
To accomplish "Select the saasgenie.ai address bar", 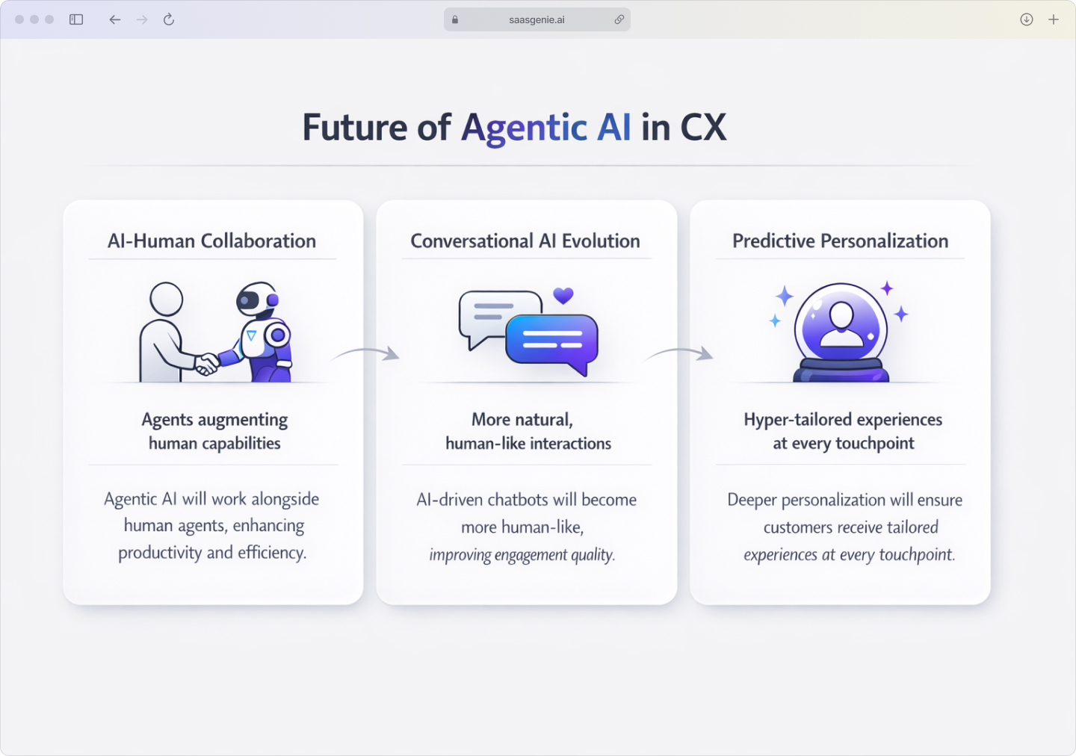I will [537, 19].
